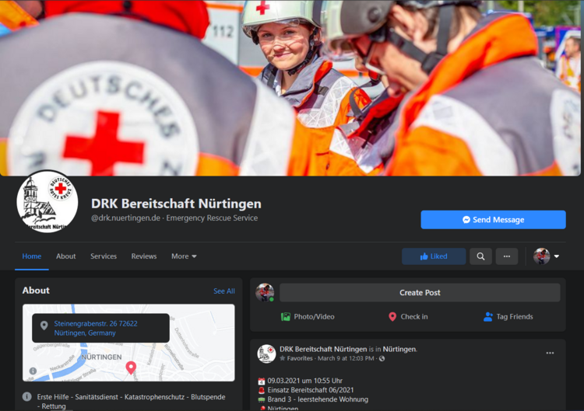Click Emergency Rescue Service category text
The height and width of the screenshot is (411, 584).
212,218
